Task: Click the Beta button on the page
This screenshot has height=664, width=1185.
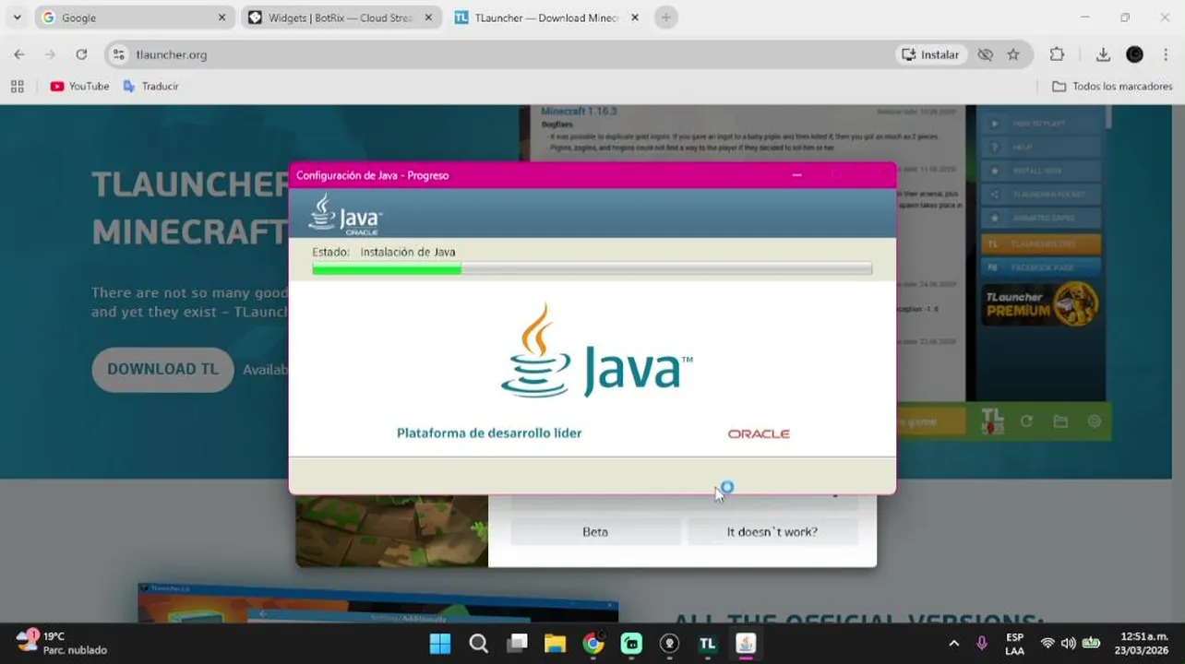Action: click(x=595, y=532)
